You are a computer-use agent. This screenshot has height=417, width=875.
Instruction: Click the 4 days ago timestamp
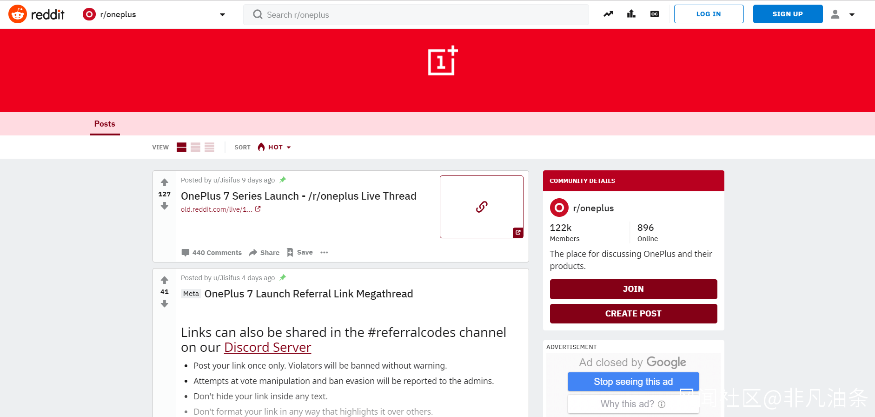point(259,278)
